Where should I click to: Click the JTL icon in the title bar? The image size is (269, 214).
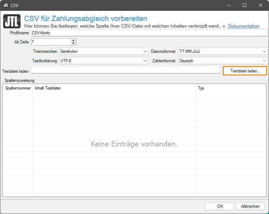click(6, 5)
